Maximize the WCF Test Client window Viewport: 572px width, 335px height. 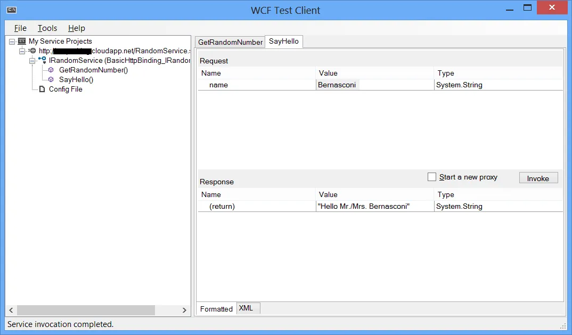(527, 7)
